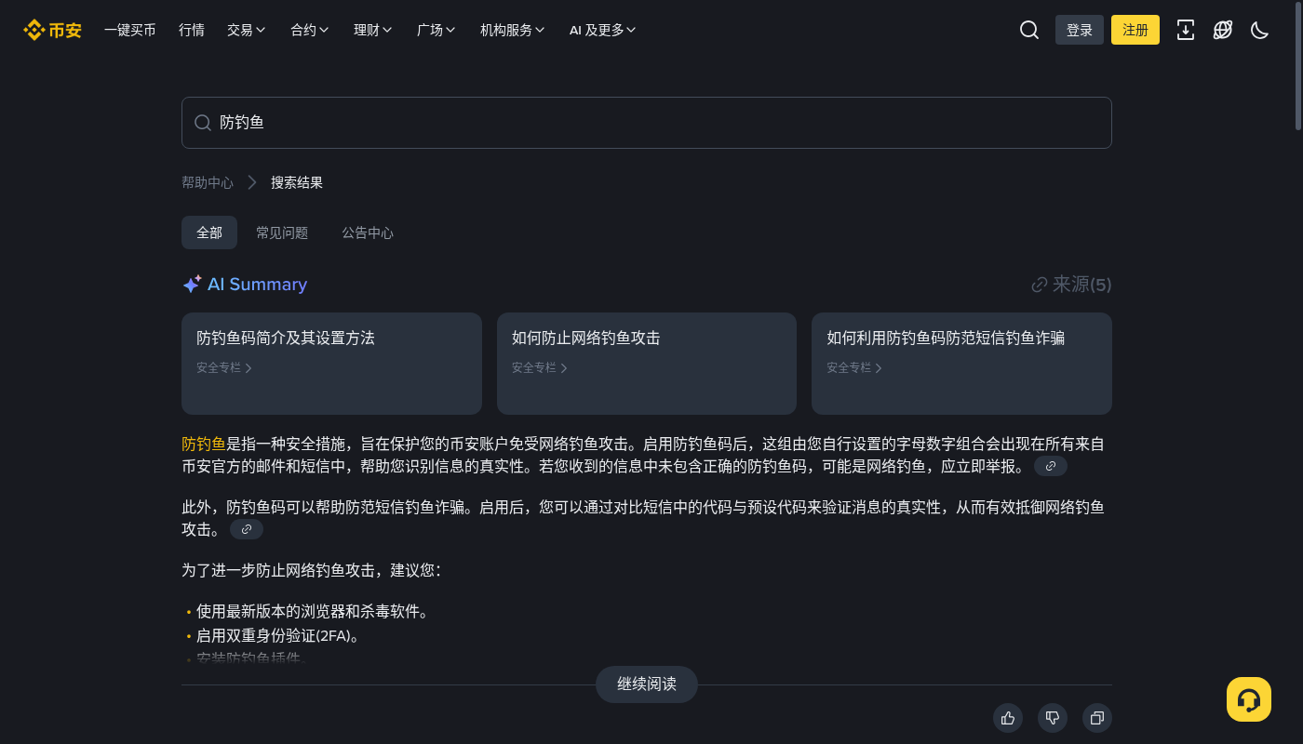This screenshot has height=744, width=1303.
Task: Open the language globe icon
Action: (1223, 30)
